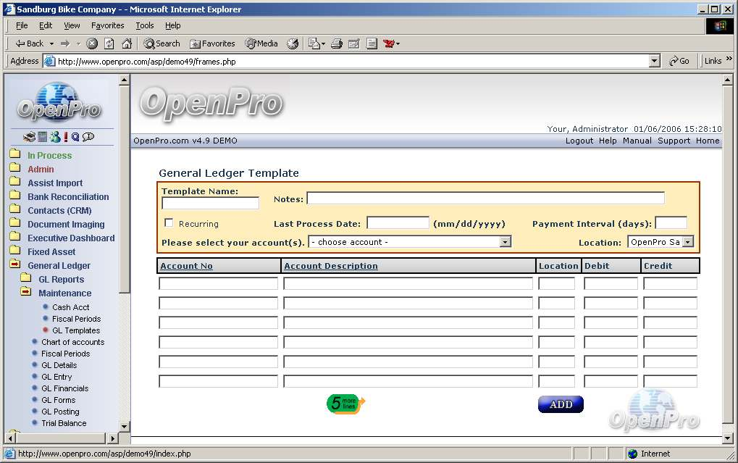Click the Logout link

click(x=579, y=141)
